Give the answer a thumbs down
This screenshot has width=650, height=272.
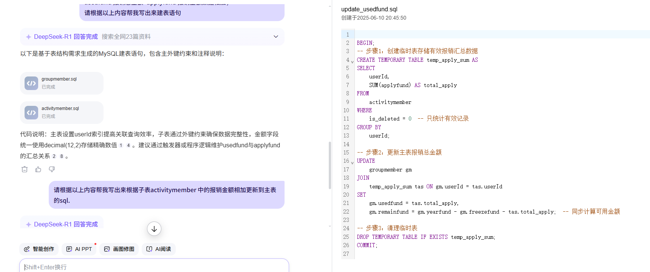coord(52,170)
